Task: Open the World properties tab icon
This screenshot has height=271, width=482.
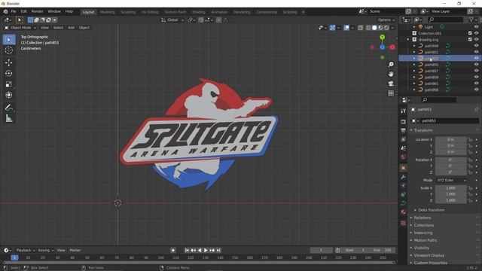Action: coord(404,157)
